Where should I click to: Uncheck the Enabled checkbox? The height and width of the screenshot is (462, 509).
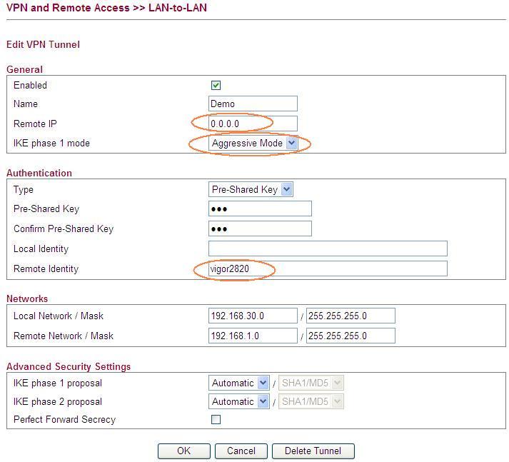click(216, 86)
